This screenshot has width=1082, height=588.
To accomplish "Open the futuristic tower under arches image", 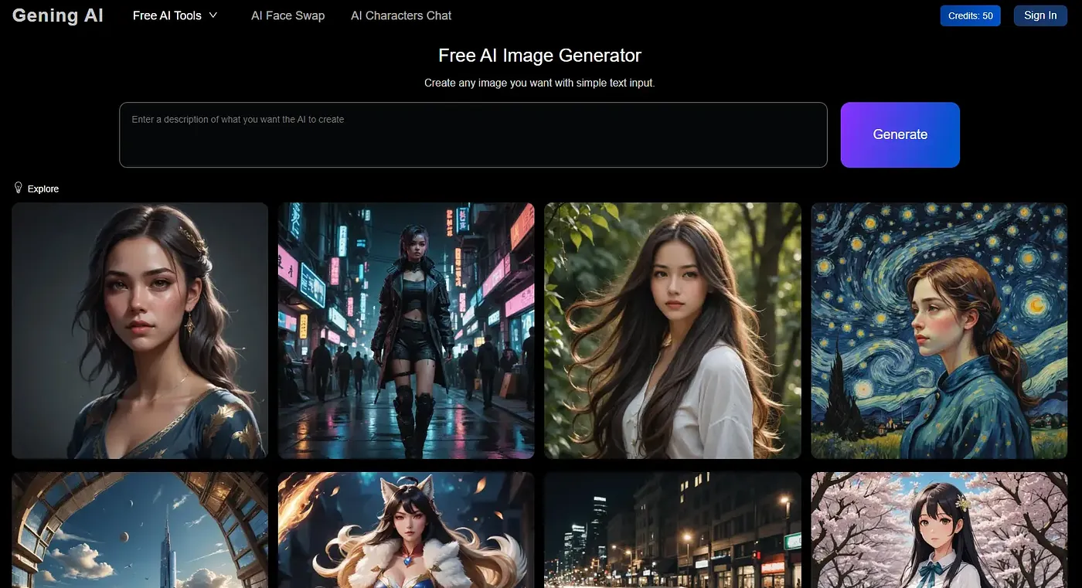I will pyautogui.click(x=140, y=530).
